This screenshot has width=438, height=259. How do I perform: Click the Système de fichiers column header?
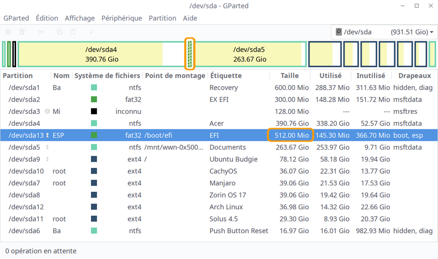pyautogui.click(x=108, y=76)
